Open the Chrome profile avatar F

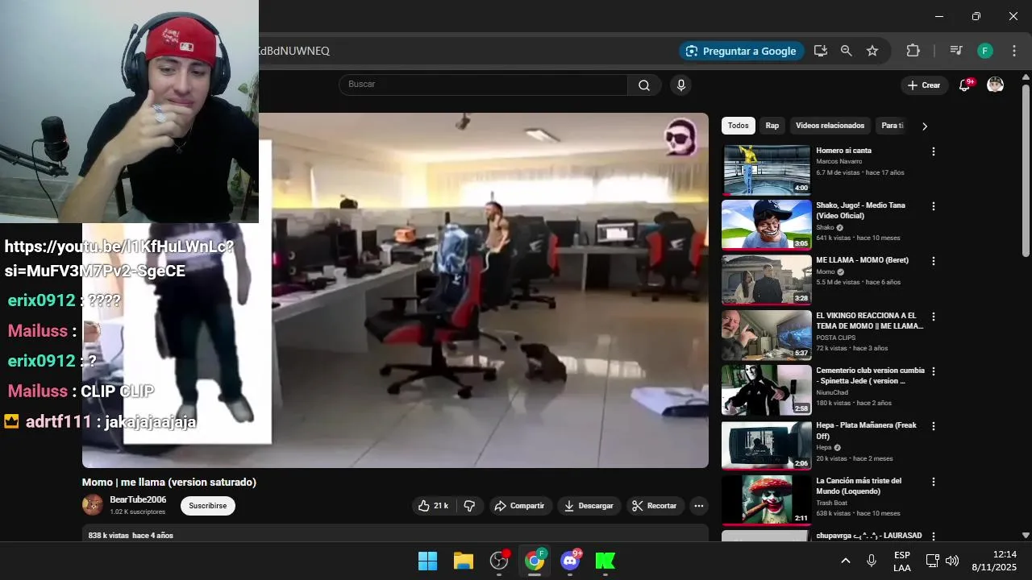985,51
